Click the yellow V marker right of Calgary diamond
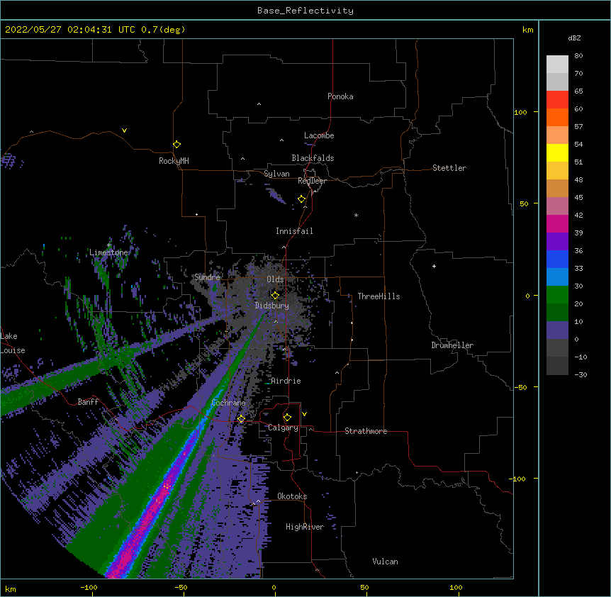 coord(304,414)
